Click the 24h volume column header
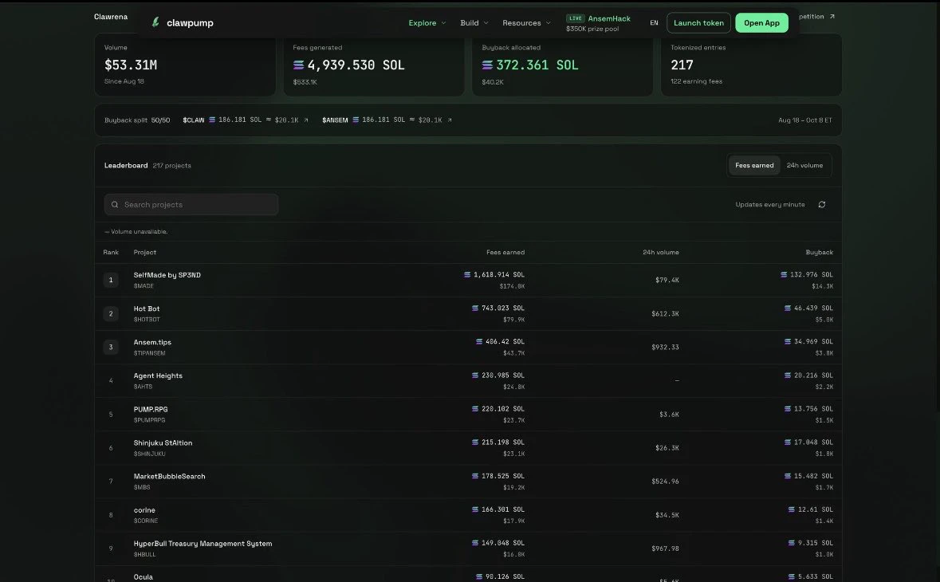The height and width of the screenshot is (582, 940). coord(661,253)
